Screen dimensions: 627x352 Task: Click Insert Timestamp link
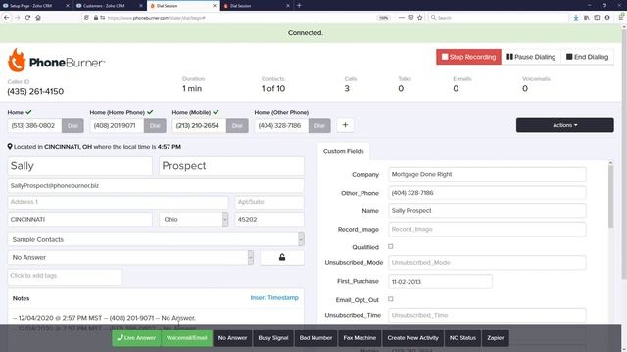click(274, 297)
